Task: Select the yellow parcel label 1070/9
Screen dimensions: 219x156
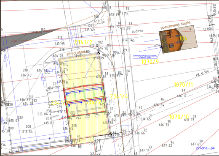Action: pyautogui.click(x=150, y=62)
